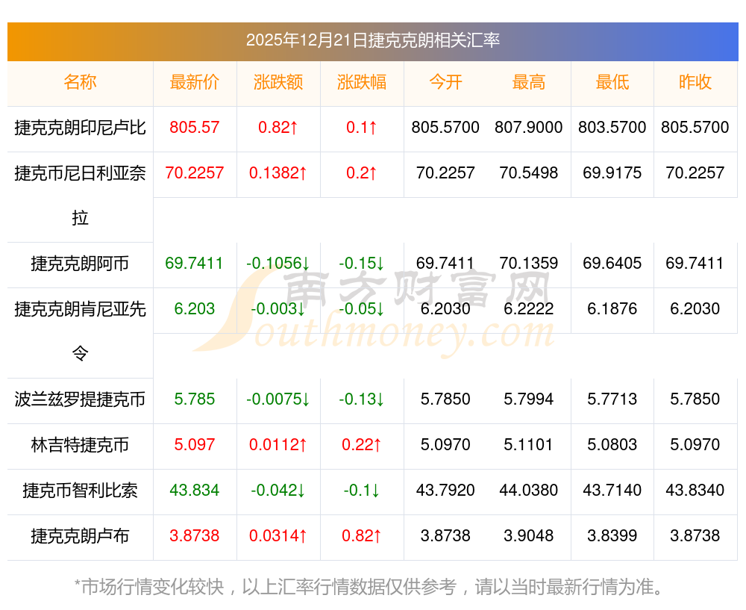Click the change amount 0.82↑
The image size is (746, 610).
click(x=278, y=128)
